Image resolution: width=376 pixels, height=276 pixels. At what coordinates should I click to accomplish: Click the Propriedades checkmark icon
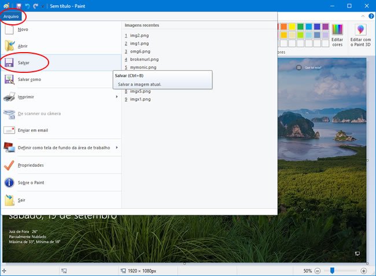click(9, 165)
